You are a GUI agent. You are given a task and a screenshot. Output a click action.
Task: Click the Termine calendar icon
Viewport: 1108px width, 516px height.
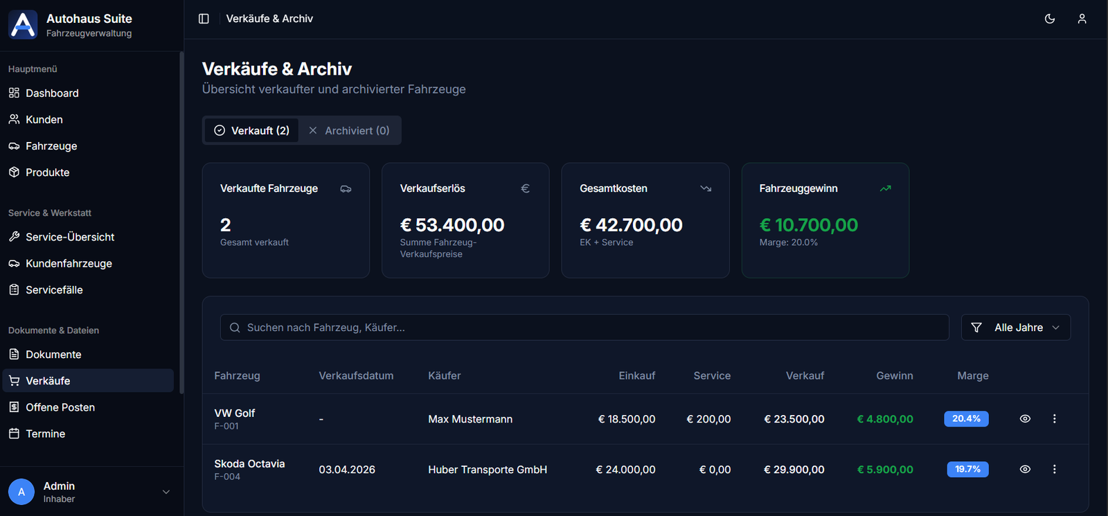[14, 434]
